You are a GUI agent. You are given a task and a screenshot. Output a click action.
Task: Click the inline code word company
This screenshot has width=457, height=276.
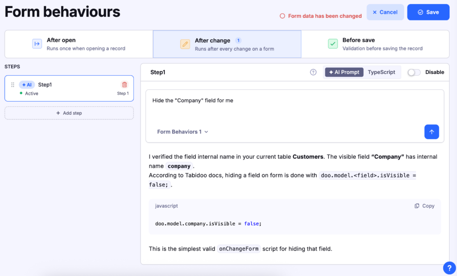point(179,166)
